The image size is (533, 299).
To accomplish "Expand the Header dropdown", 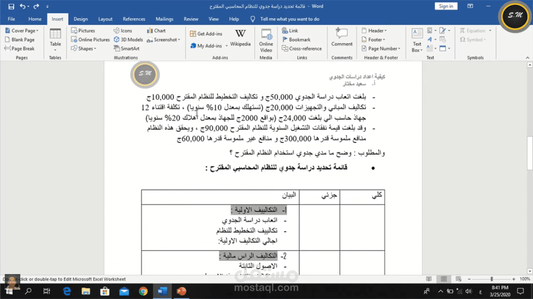I will coord(374,31).
